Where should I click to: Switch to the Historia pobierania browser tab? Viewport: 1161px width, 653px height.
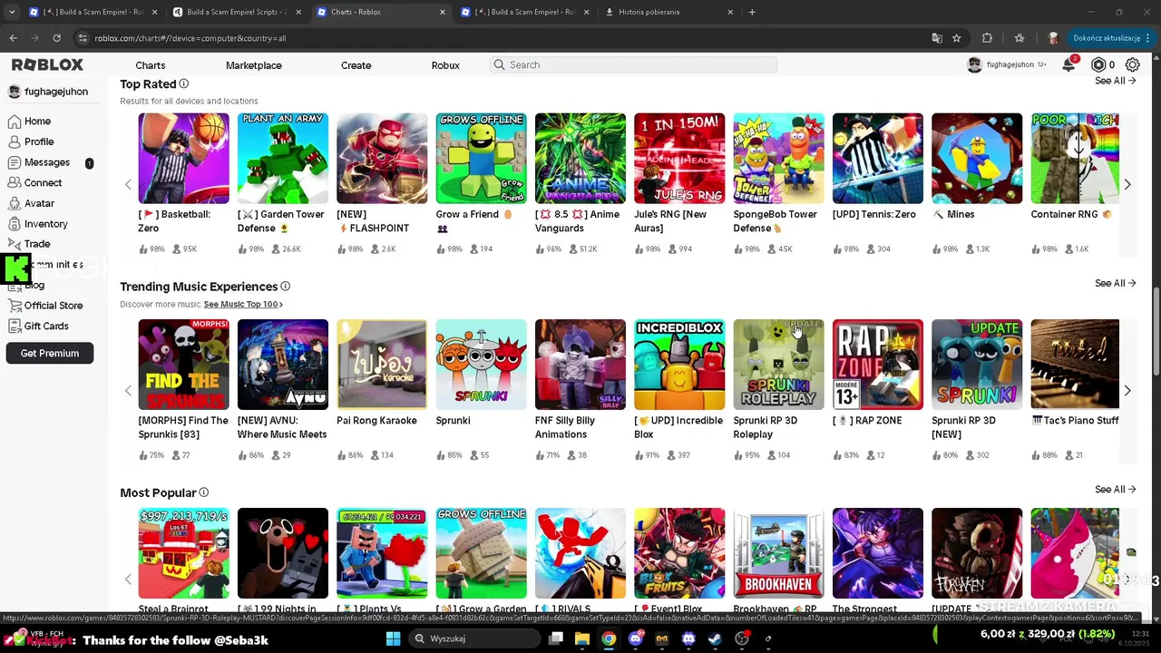click(x=668, y=12)
